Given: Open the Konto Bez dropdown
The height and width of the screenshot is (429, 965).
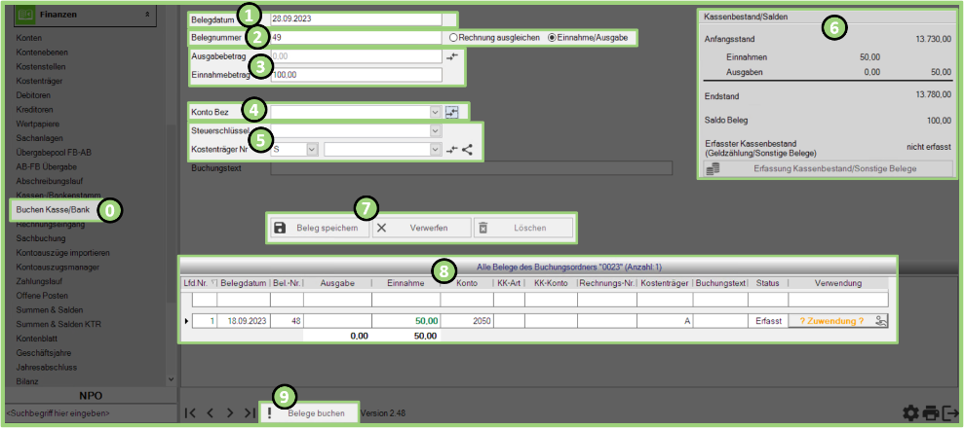Looking at the screenshot, I should coord(434,112).
